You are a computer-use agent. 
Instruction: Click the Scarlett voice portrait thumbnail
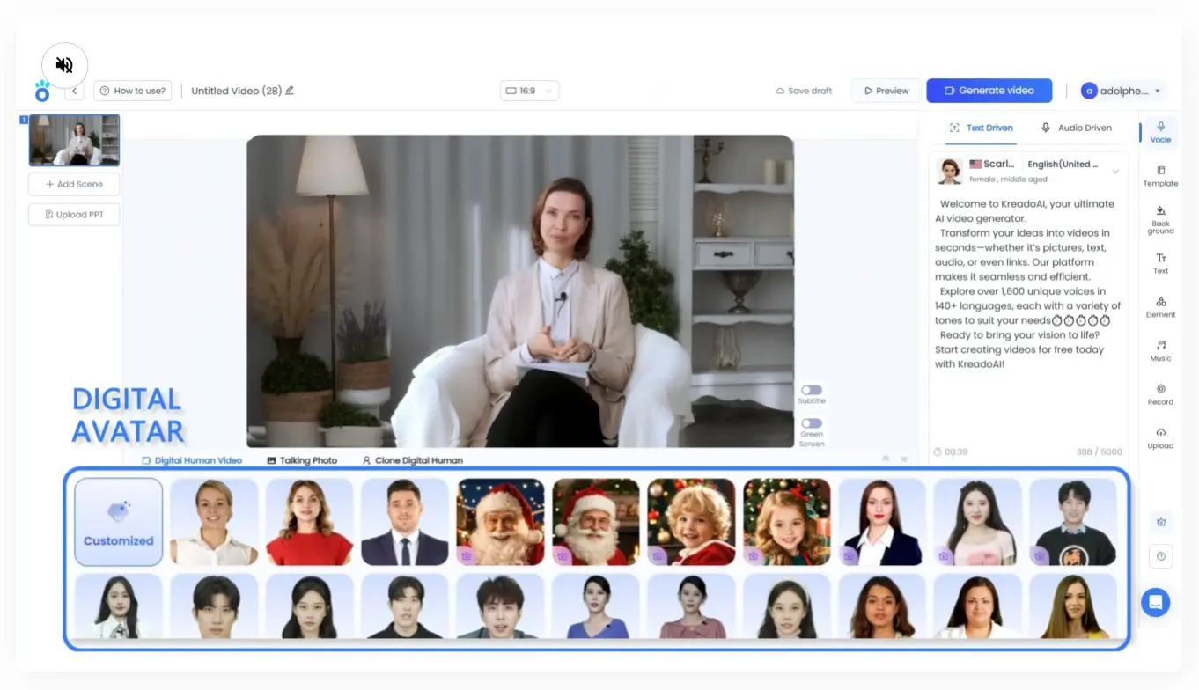click(x=949, y=171)
